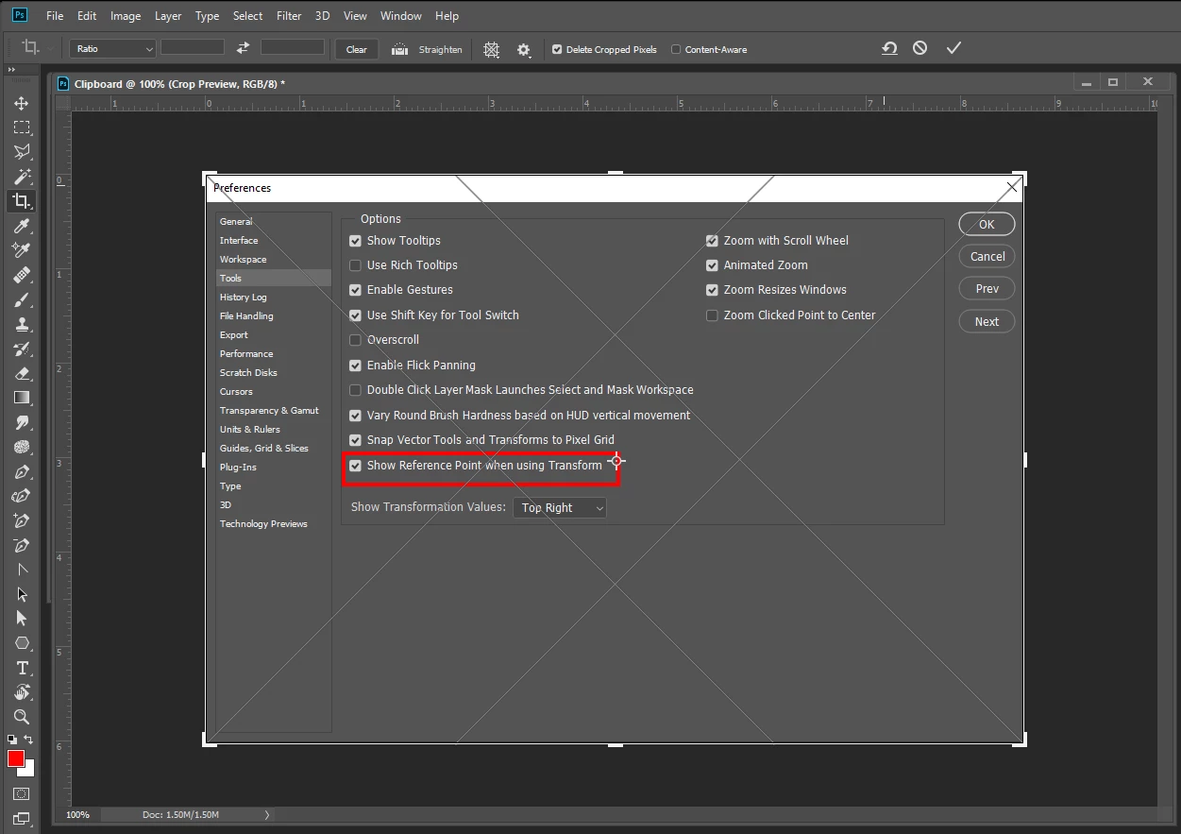Toggle Quick Mask mode
The width and height of the screenshot is (1181, 834).
click(x=21, y=794)
